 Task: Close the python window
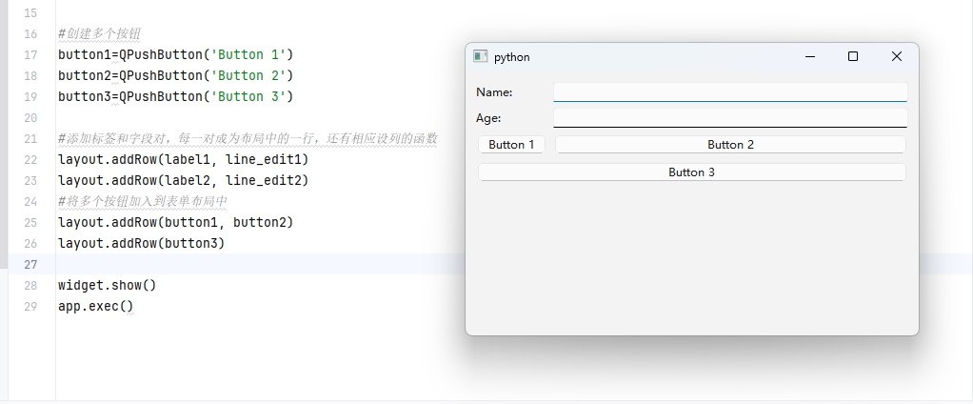[896, 57]
